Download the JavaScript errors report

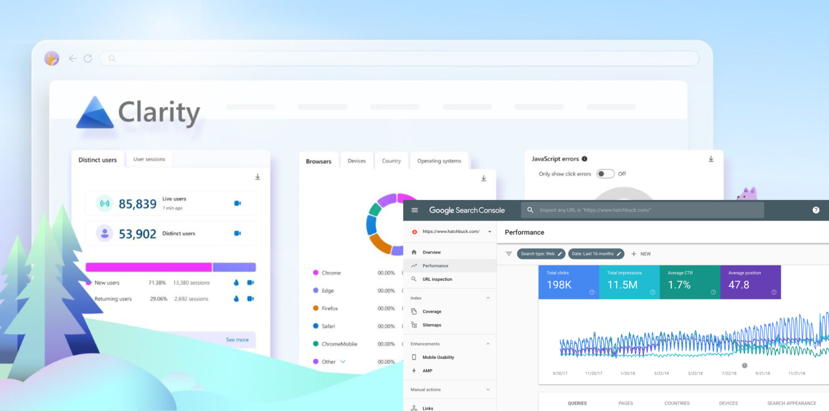pyautogui.click(x=711, y=159)
